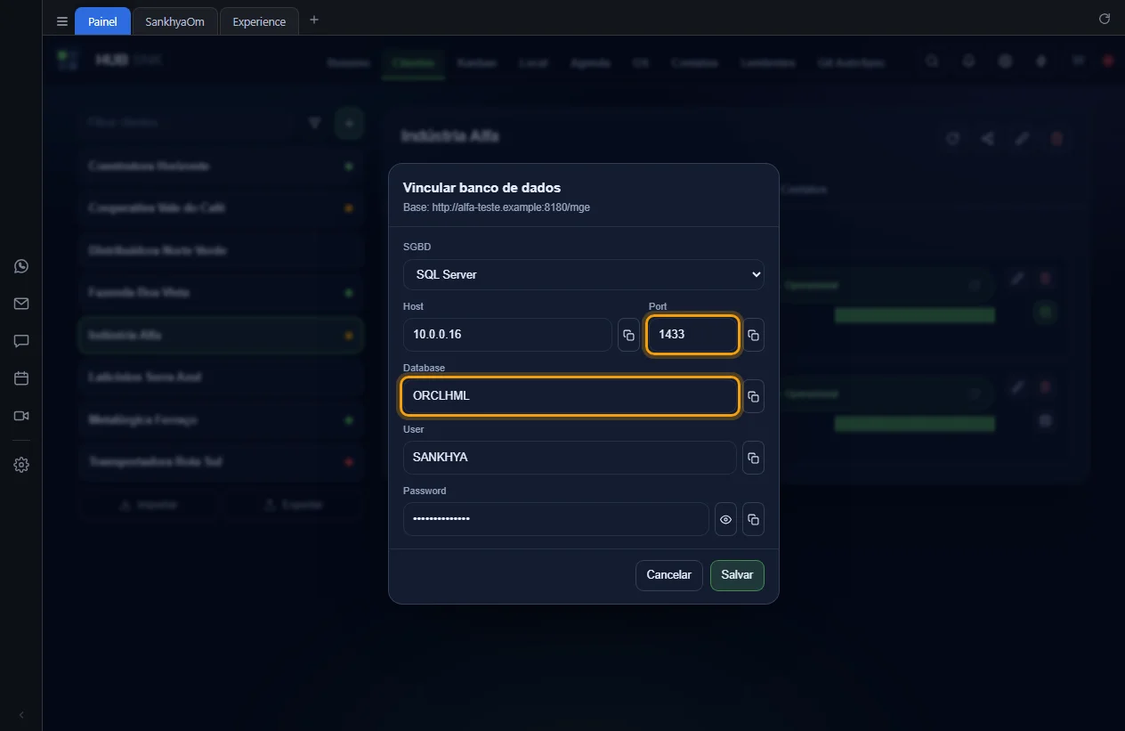Switch to the SankhyaOm tab

174,21
